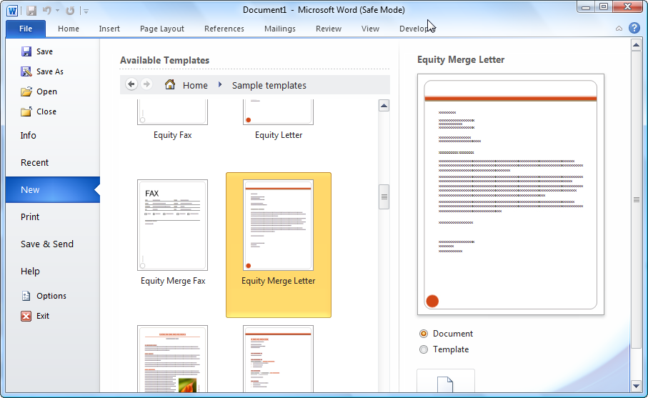Click the Forward arrow navigation button
The height and width of the screenshot is (398, 648).
[146, 84]
